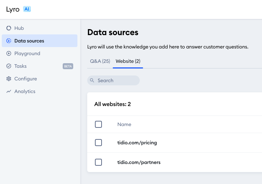Viewport: 262px width, 184px height.
Task: Check the tidio.com/pricing row checkbox
Action: coord(98,143)
